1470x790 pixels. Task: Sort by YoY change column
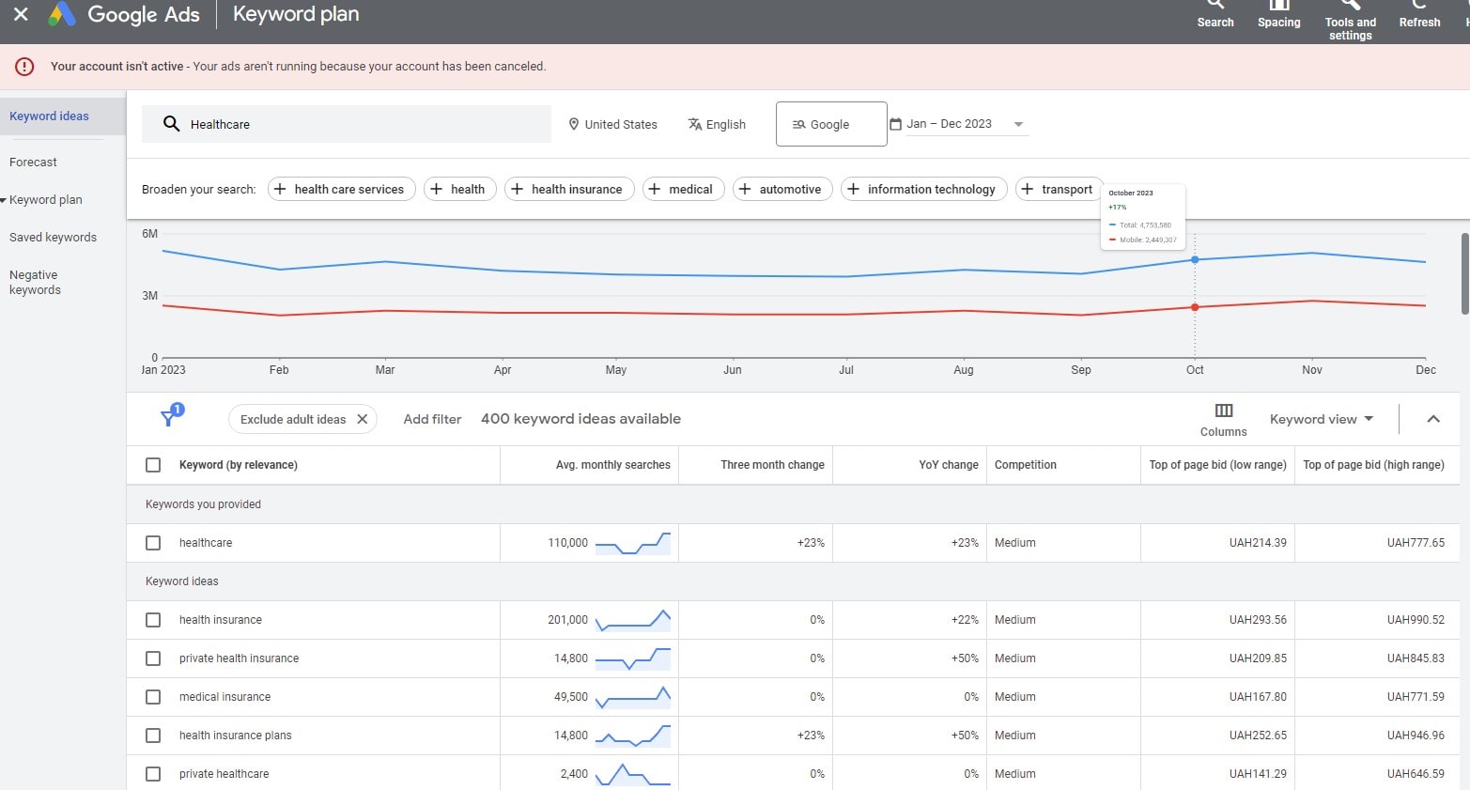pyautogui.click(x=949, y=465)
